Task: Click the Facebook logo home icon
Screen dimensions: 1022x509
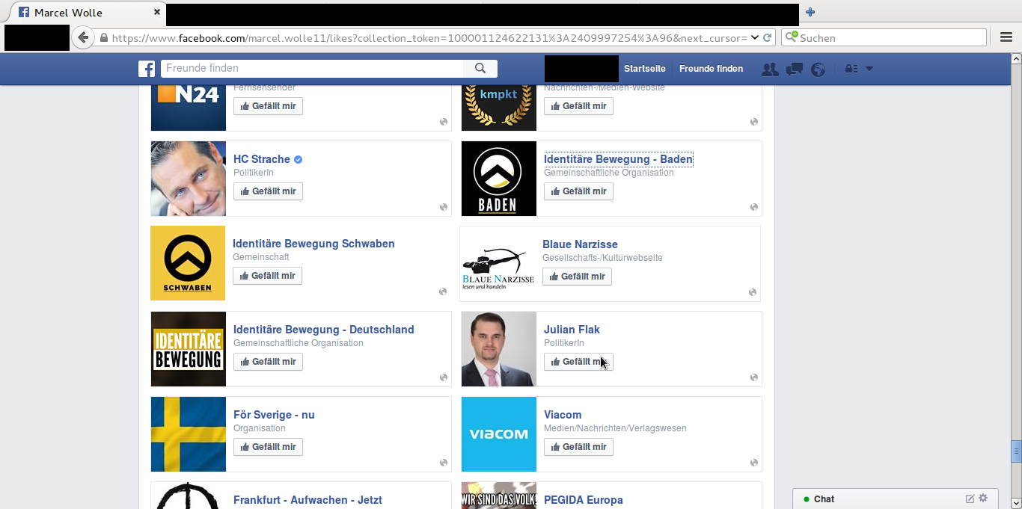Action: [147, 69]
